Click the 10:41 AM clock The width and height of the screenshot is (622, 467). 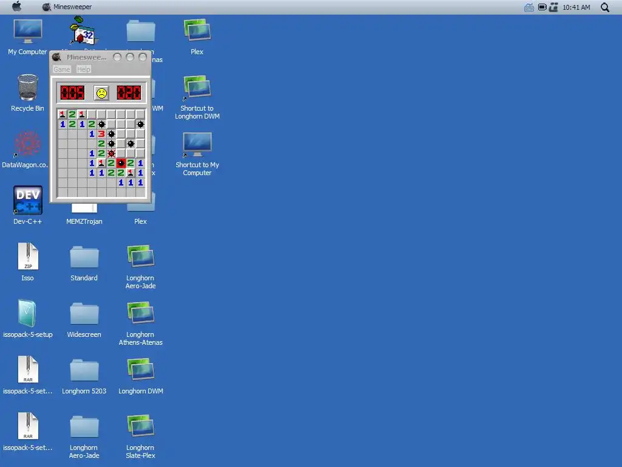576,7
